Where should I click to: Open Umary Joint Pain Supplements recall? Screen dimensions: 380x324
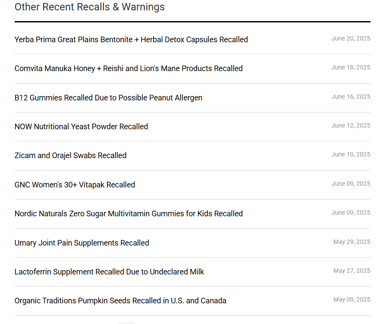(82, 243)
